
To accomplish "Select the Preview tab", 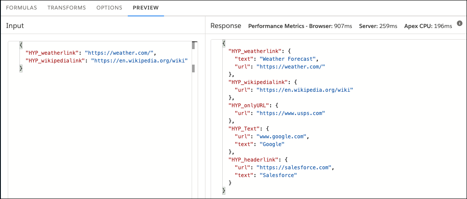I will (x=145, y=8).
